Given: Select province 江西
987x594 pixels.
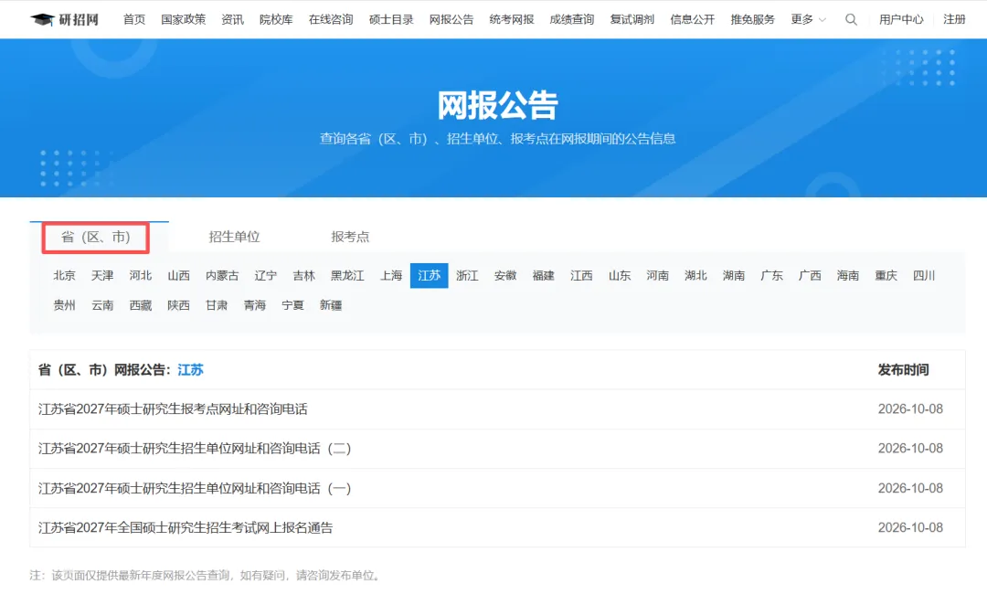Looking at the screenshot, I should point(581,276).
